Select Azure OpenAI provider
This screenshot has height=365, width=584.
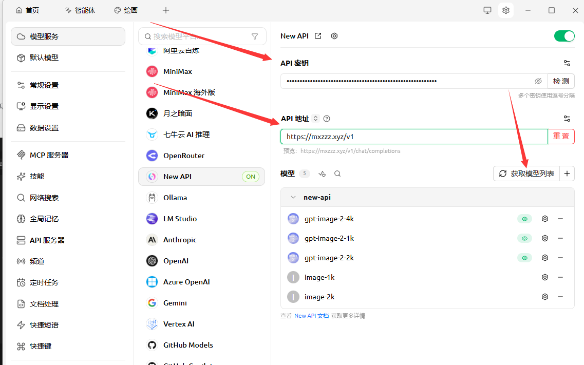pos(201,282)
